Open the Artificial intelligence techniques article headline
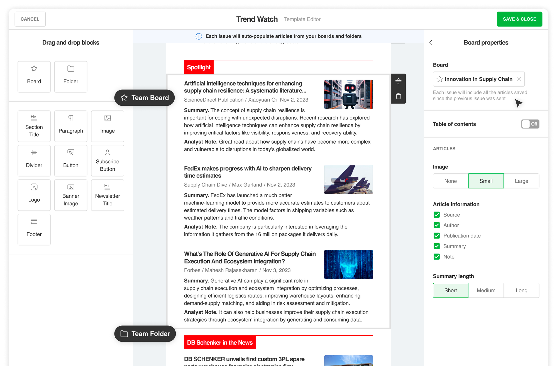The width and height of the screenshot is (557, 366). pyautogui.click(x=245, y=87)
